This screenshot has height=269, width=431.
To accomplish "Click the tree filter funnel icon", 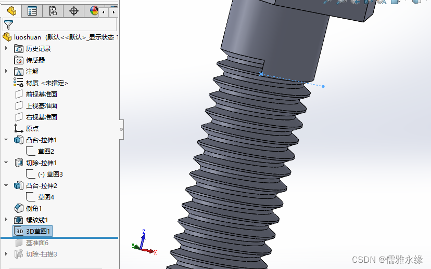I will pos(8,25).
